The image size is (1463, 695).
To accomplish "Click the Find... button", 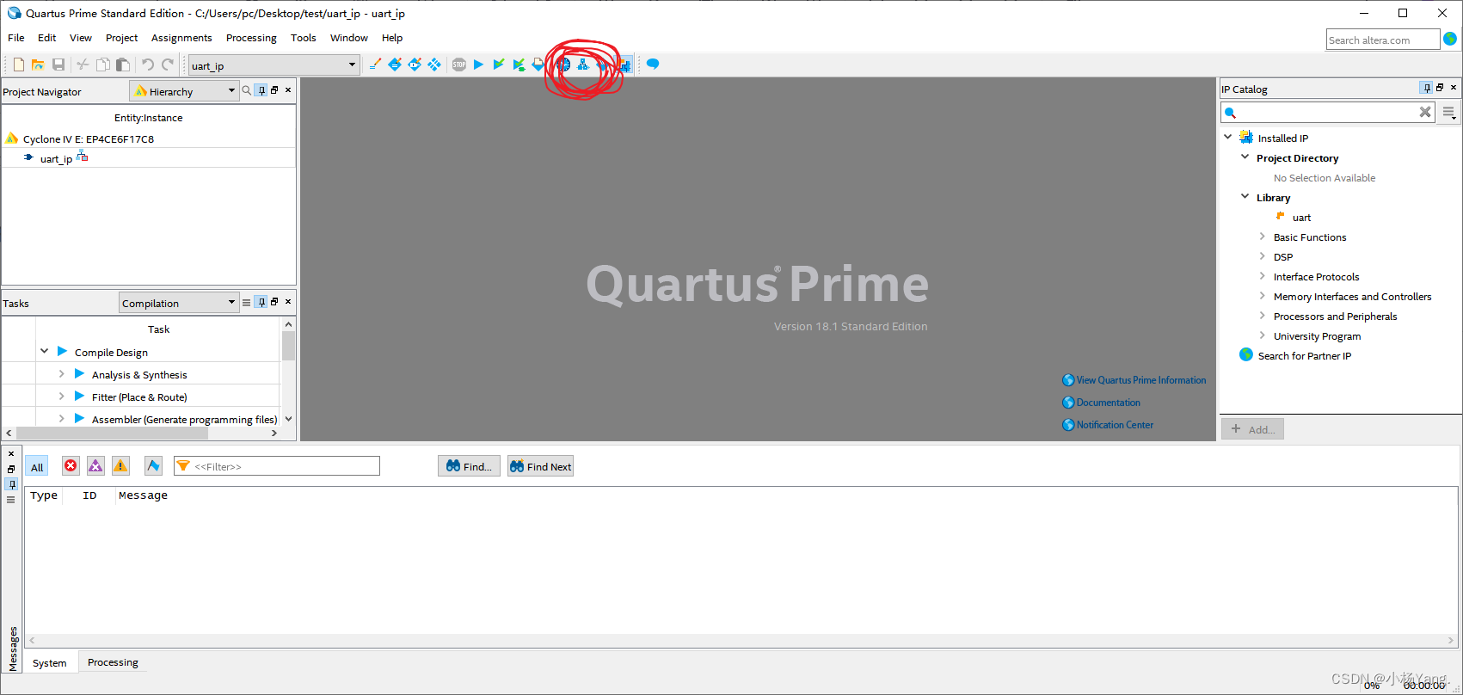I will pyautogui.click(x=469, y=466).
